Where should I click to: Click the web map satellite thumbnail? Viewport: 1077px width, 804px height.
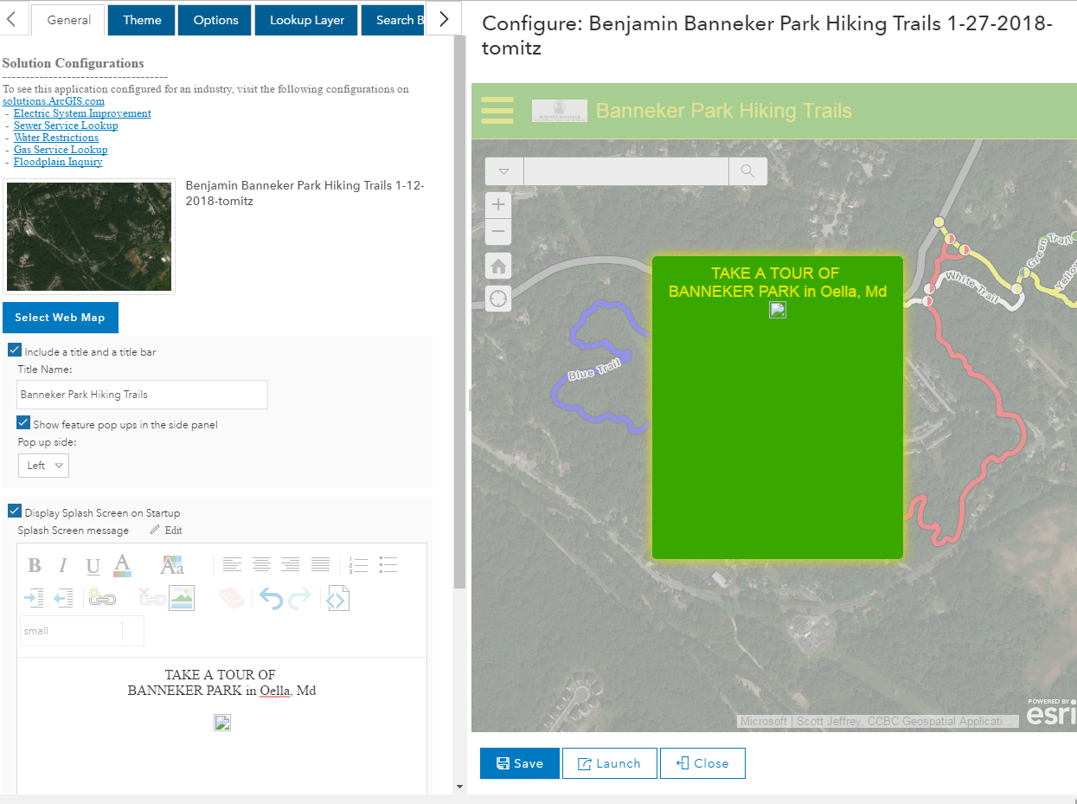coord(89,237)
